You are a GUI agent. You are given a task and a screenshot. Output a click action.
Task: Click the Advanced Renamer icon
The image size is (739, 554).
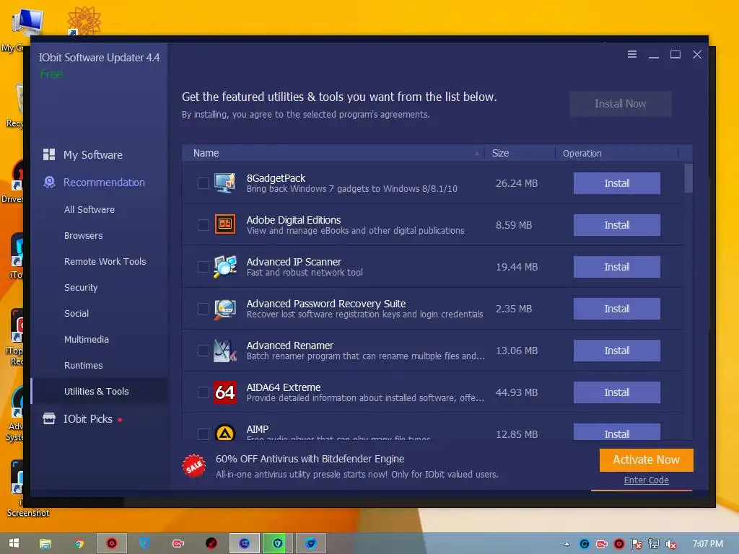point(225,351)
